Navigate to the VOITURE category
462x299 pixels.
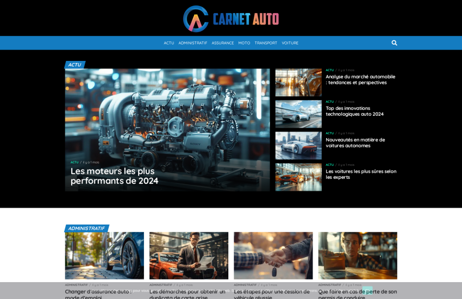(x=290, y=43)
